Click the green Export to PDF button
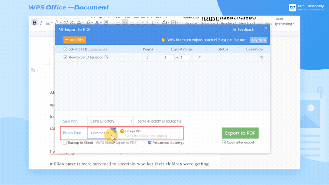Image resolution: width=329 pixels, height=185 pixels. pos(240,133)
